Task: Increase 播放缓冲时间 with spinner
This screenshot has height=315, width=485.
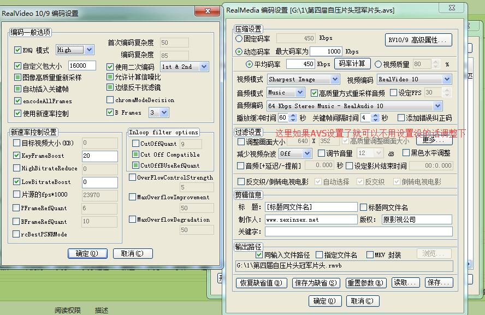Action: pos(293,116)
